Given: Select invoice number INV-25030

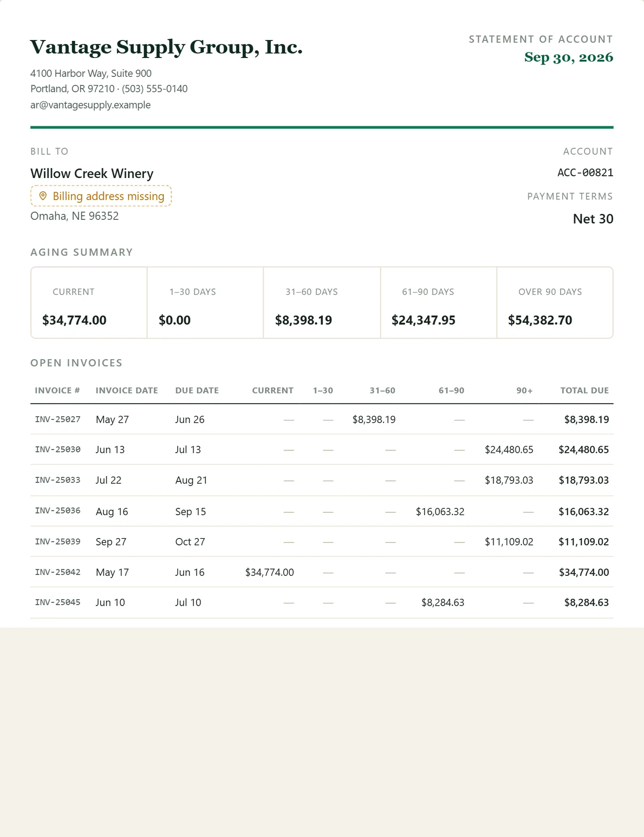Looking at the screenshot, I should [57, 450].
